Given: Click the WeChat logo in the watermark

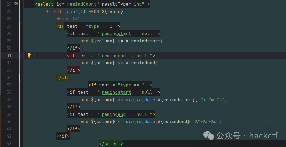Looking at the screenshot, I should tap(209, 136).
